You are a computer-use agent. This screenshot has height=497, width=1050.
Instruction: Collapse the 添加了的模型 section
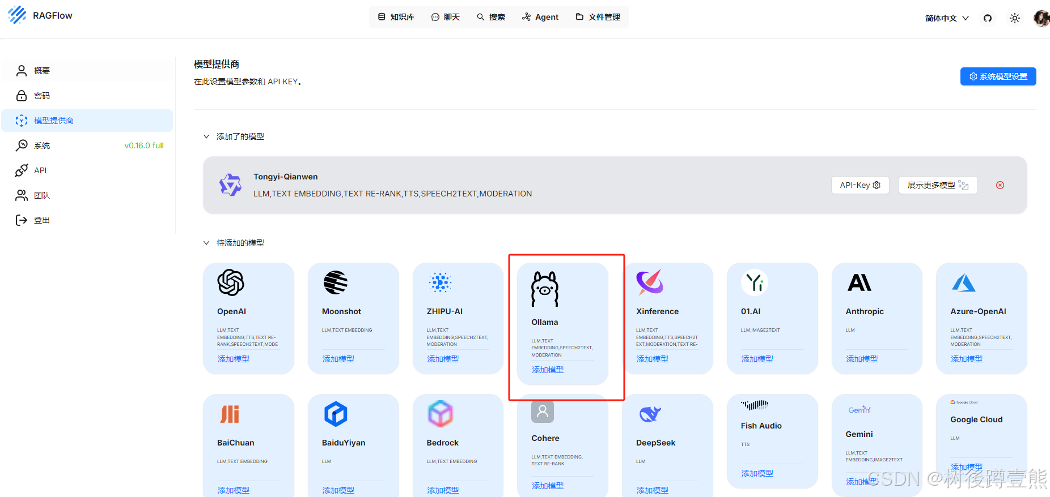tap(206, 136)
